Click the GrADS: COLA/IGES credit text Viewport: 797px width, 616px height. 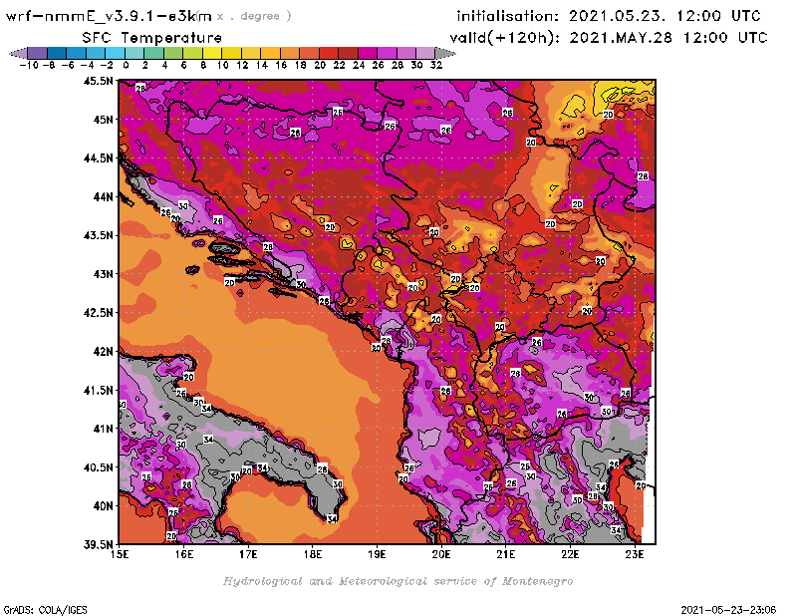click(x=45, y=610)
